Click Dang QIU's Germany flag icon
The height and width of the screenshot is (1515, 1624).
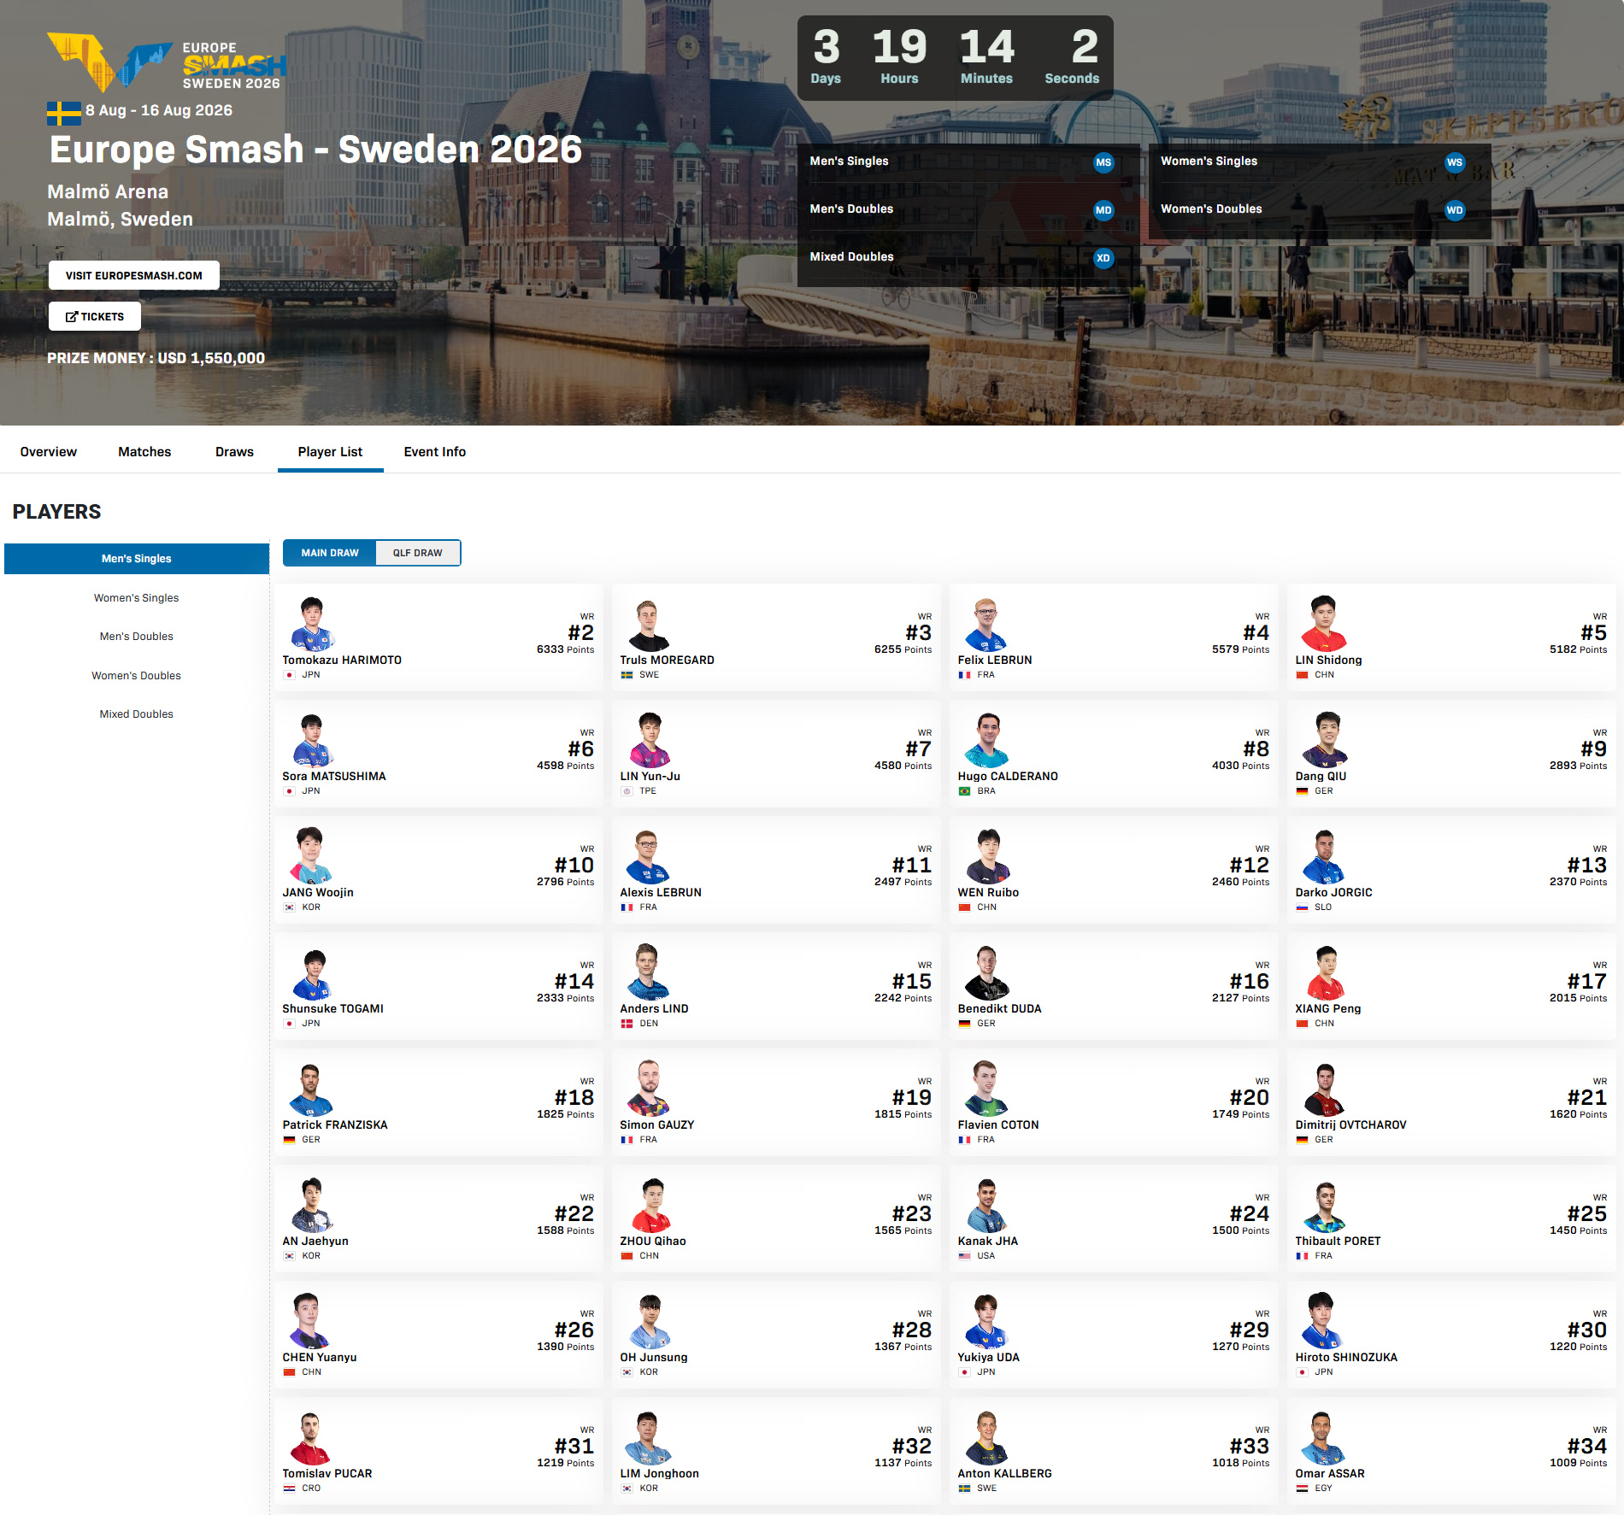click(x=1303, y=791)
